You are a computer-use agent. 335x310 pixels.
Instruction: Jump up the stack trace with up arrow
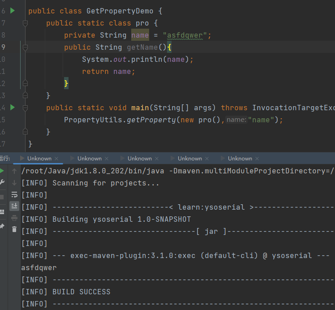[x=14, y=171]
